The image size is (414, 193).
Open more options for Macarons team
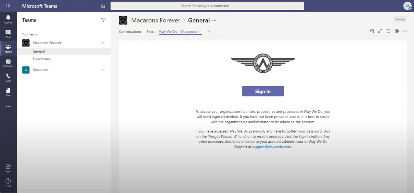click(103, 70)
